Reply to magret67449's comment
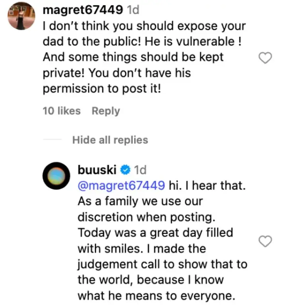 coord(106,111)
